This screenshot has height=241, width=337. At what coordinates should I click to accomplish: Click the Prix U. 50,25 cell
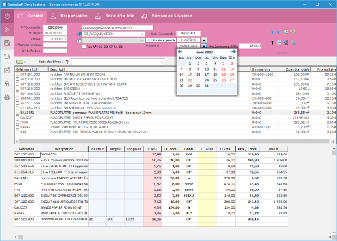click(x=152, y=160)
